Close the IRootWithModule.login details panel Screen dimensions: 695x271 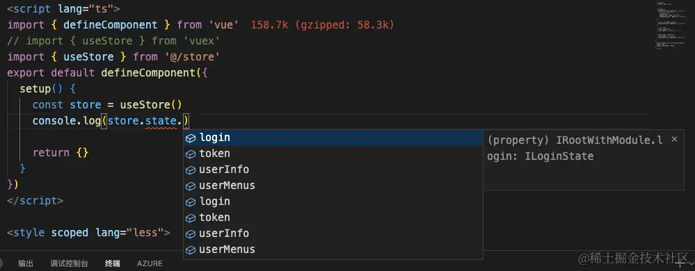[674, 140]
